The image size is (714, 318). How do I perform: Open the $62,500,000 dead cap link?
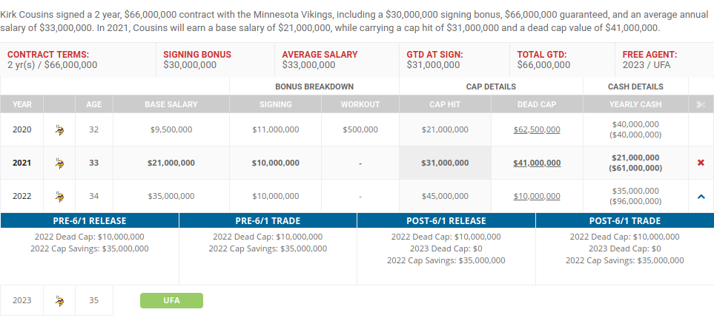click(537, 130)
